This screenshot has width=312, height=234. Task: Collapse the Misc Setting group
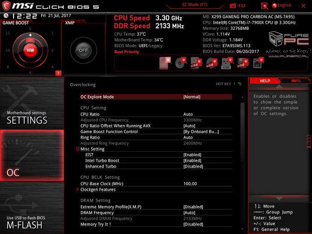pyautogui.click(x=78, y=149)
